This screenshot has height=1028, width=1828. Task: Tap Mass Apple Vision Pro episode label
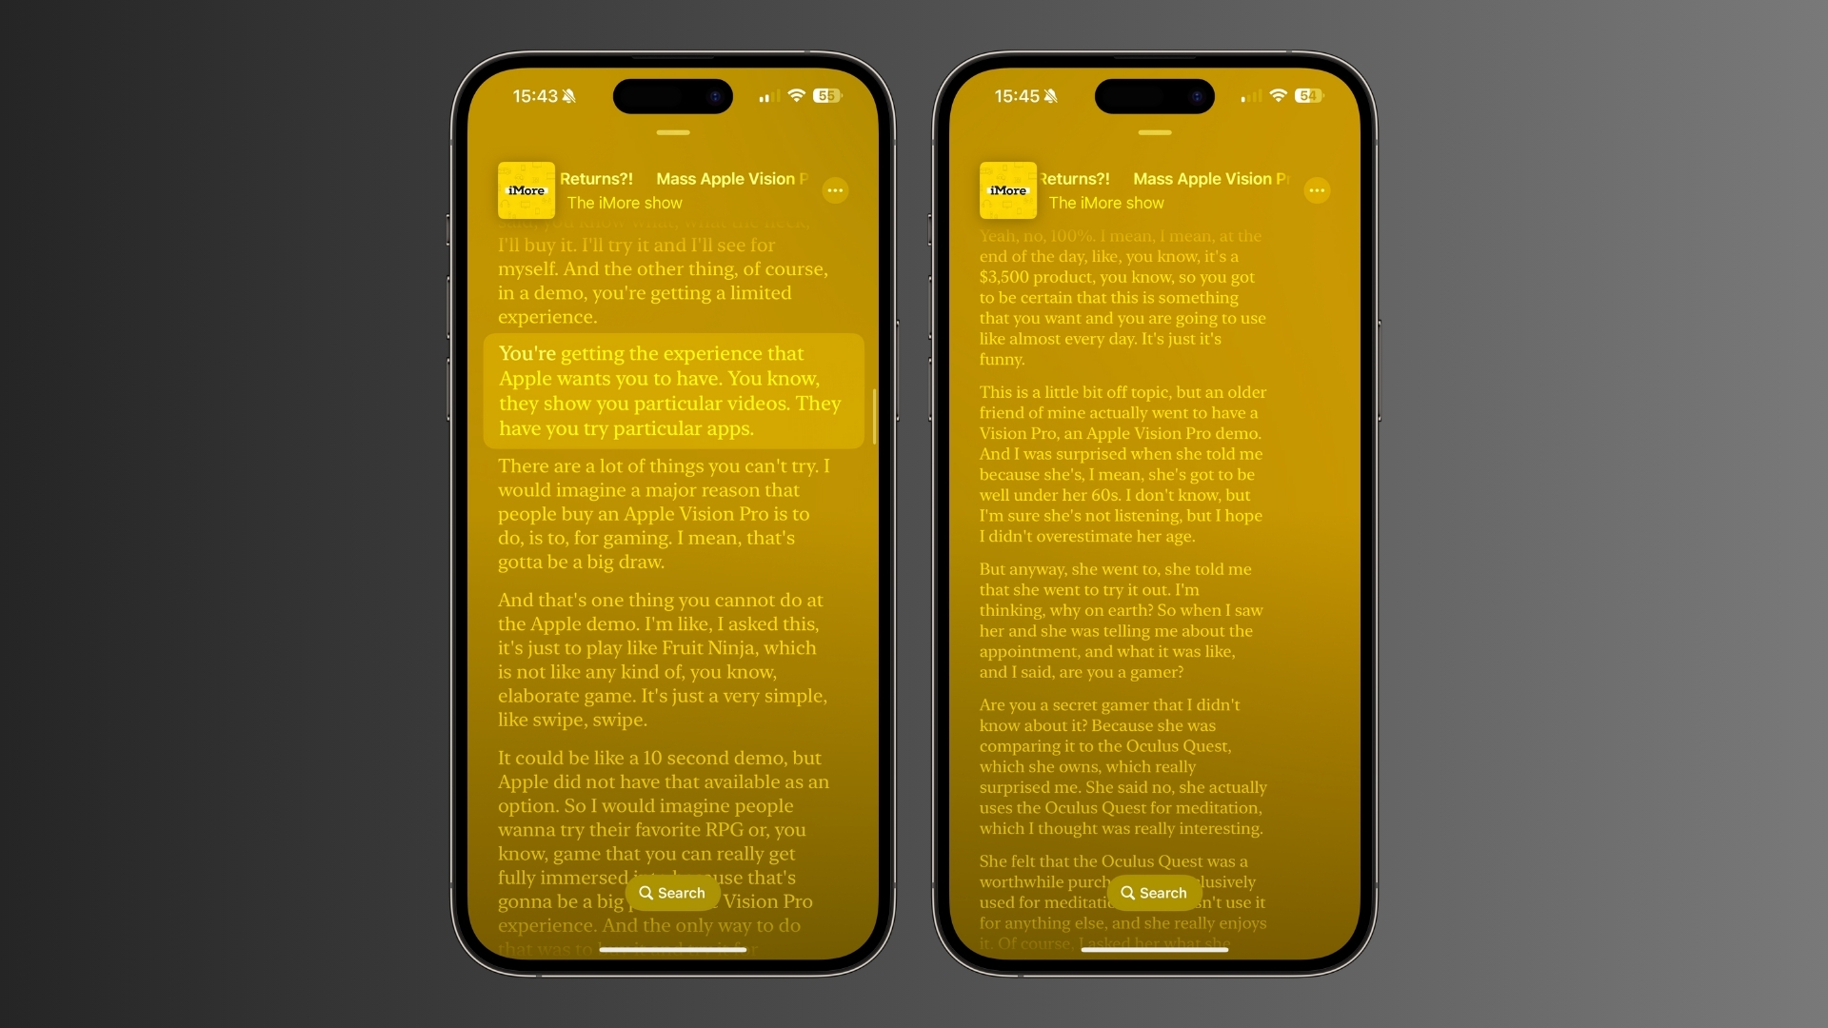click(732, 178)
